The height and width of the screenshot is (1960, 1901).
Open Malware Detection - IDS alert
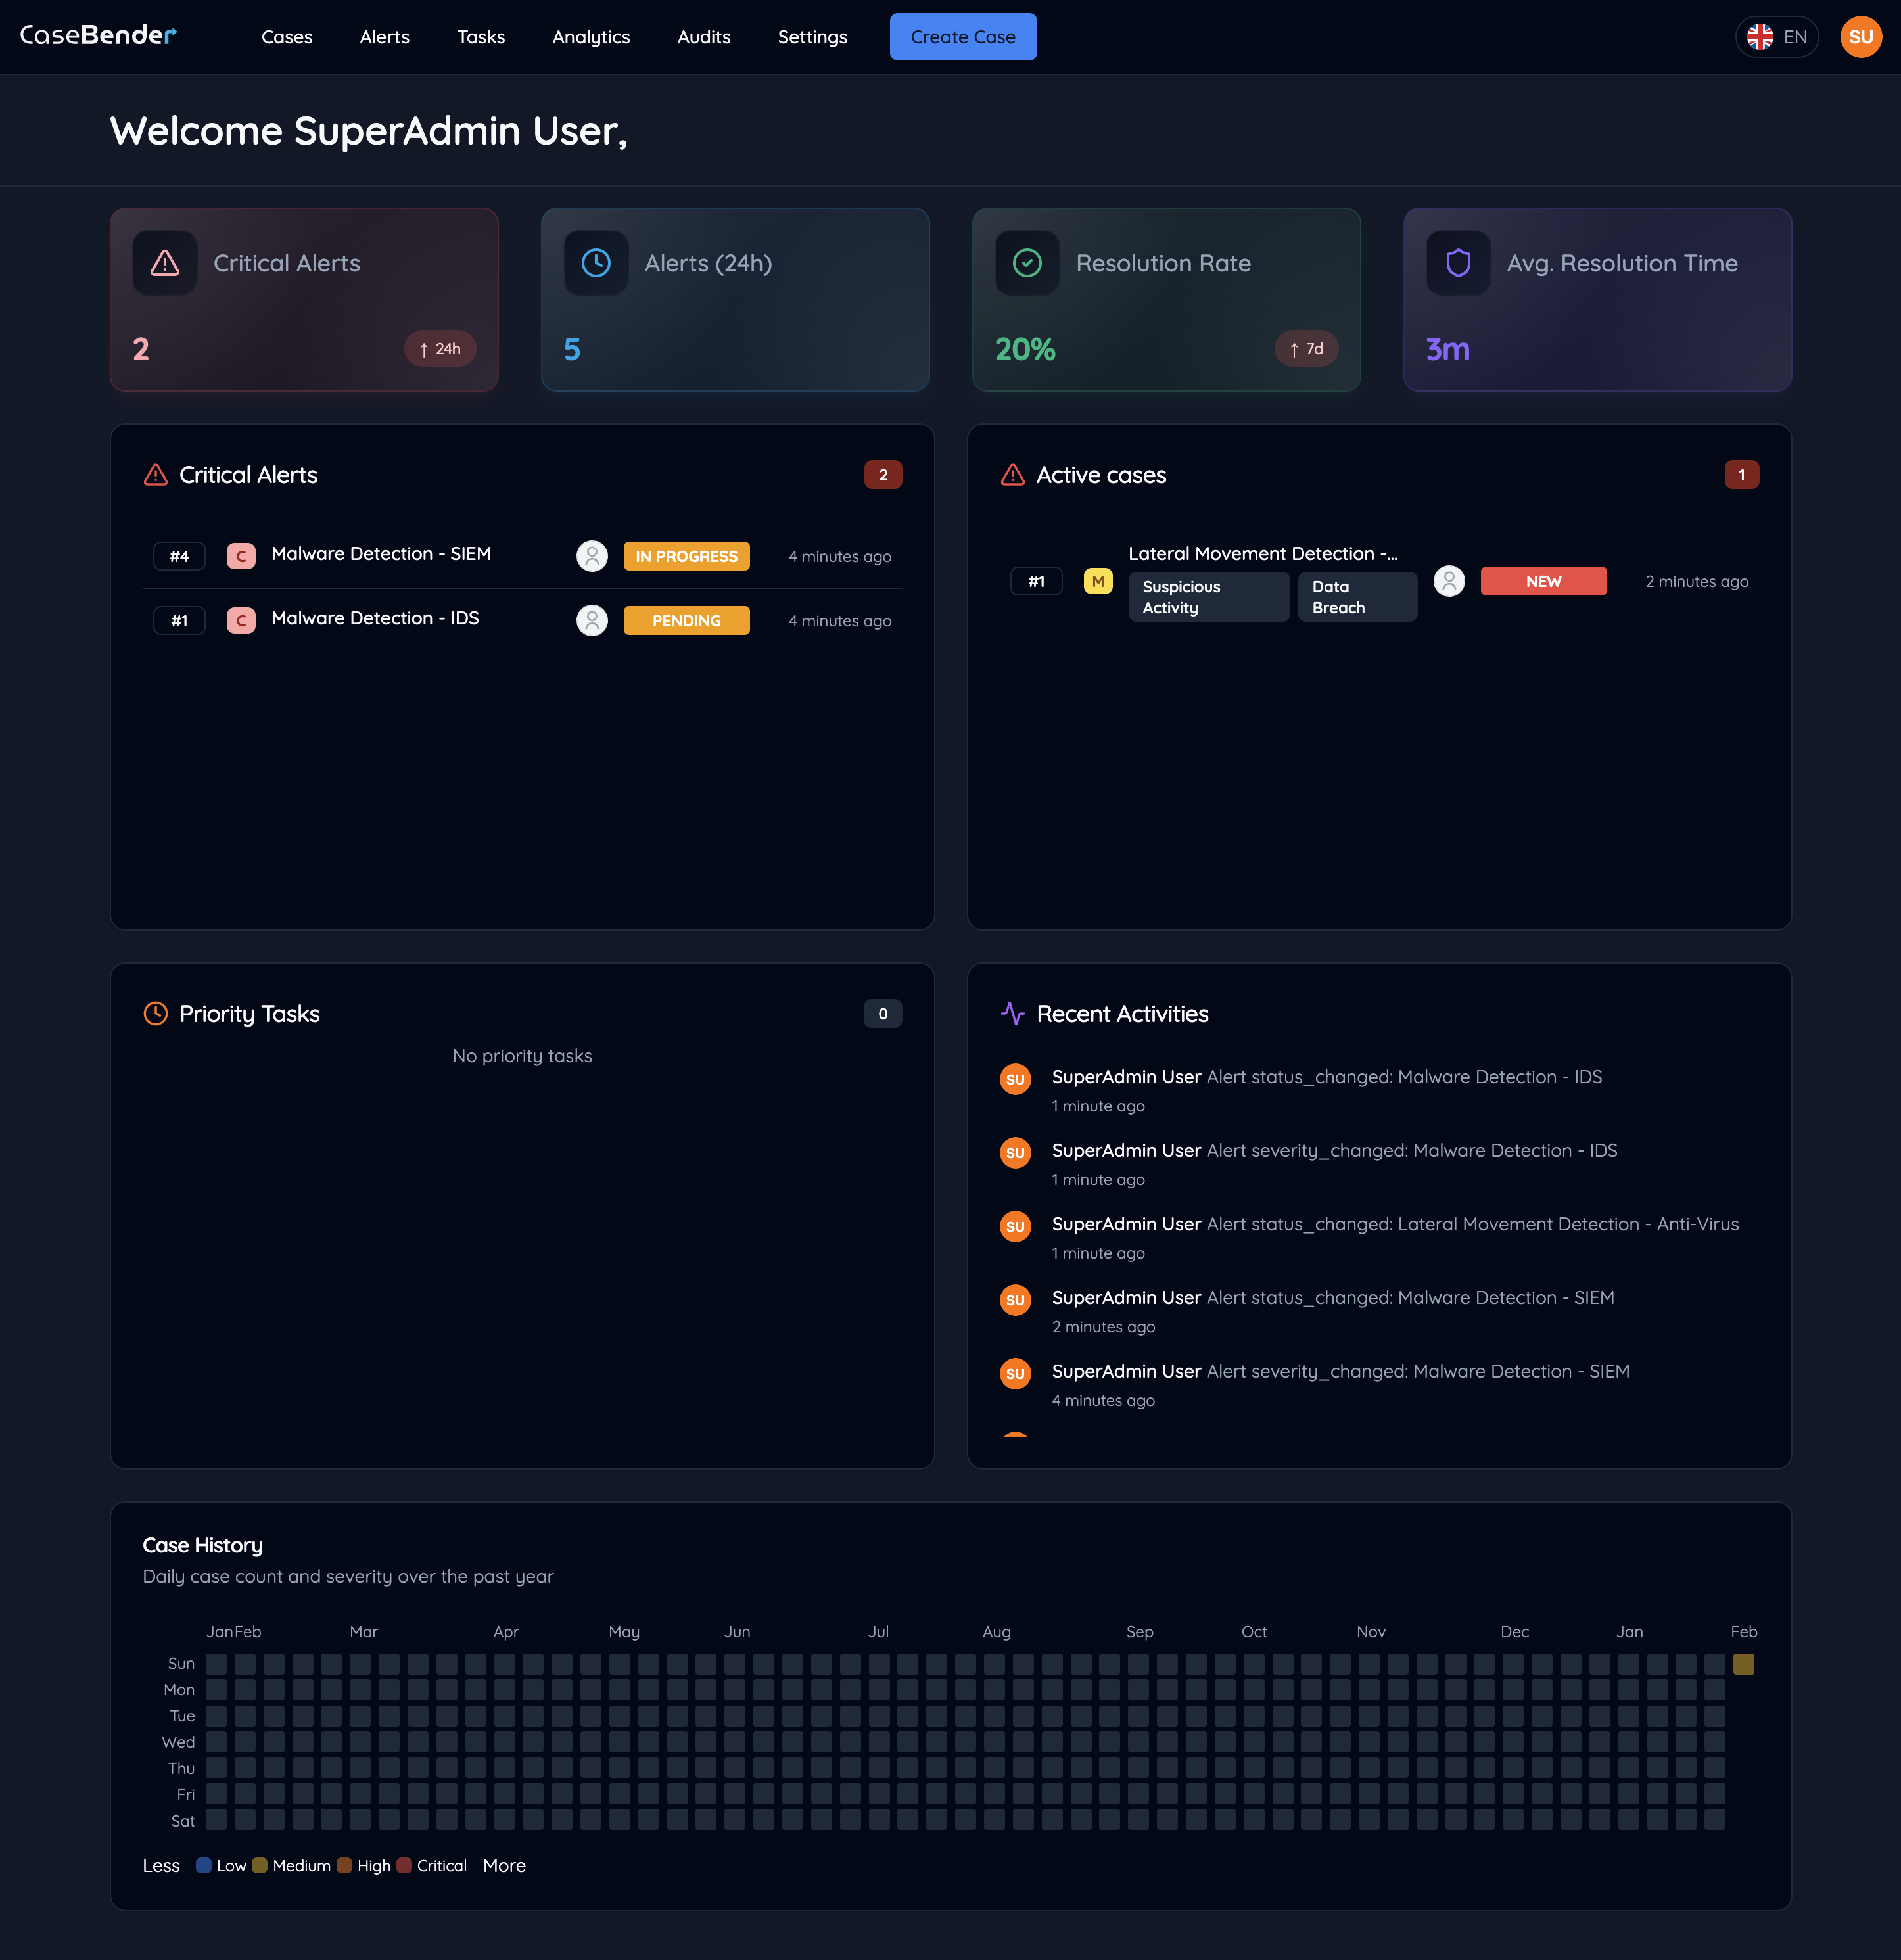click(x=375, y=619)
